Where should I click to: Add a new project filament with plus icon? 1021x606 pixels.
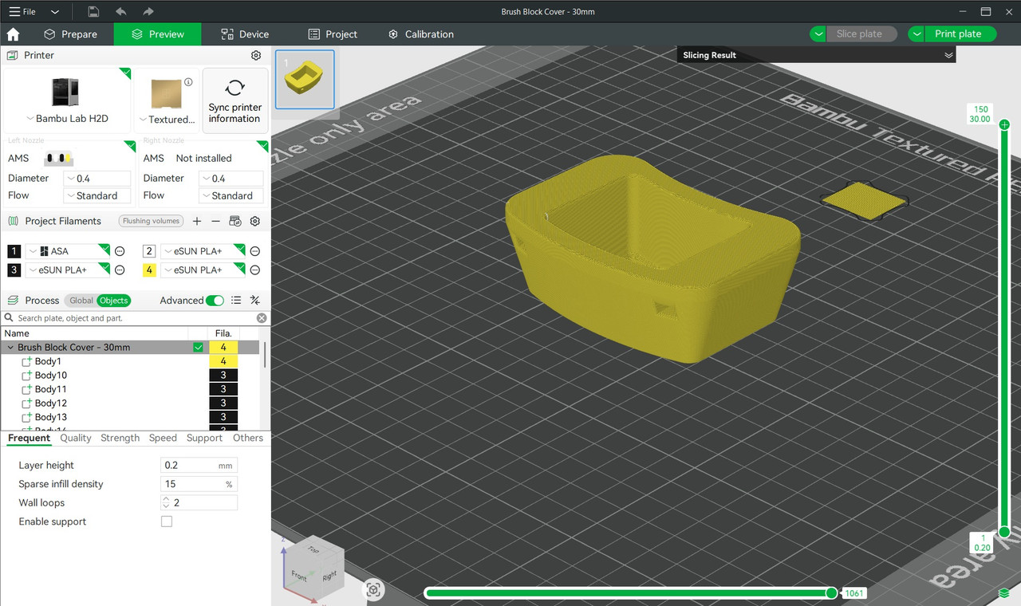(197, 221)
